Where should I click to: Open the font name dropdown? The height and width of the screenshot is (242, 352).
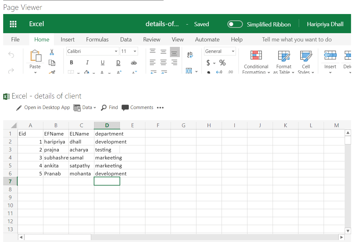[x=116, y=51]
